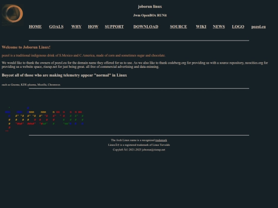
Task: Select the 'joborun linux' title text
Action: [150, 7]
